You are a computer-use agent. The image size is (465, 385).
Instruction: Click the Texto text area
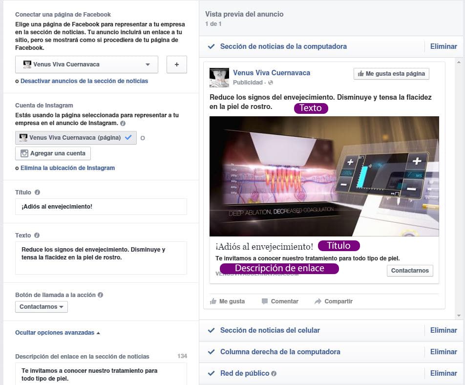(x=101, y=258)
